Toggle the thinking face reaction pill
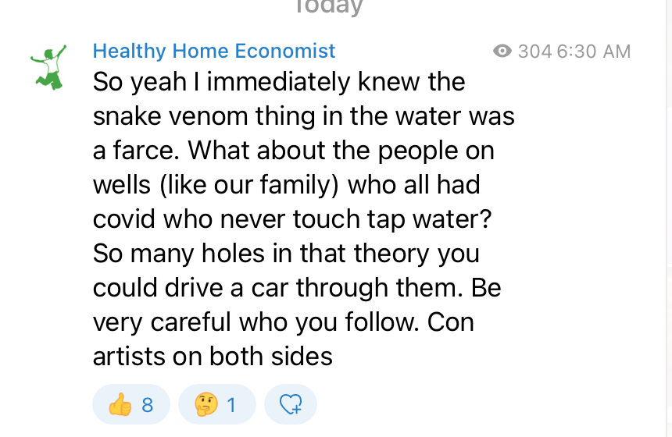 coord(216,404)
